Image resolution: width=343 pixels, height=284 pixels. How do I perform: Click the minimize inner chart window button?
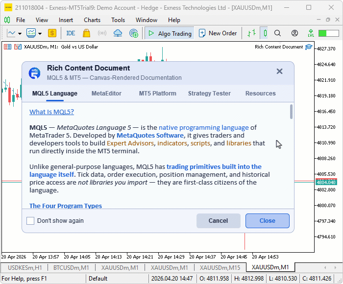pyautogui.click(x=318, y=20)
